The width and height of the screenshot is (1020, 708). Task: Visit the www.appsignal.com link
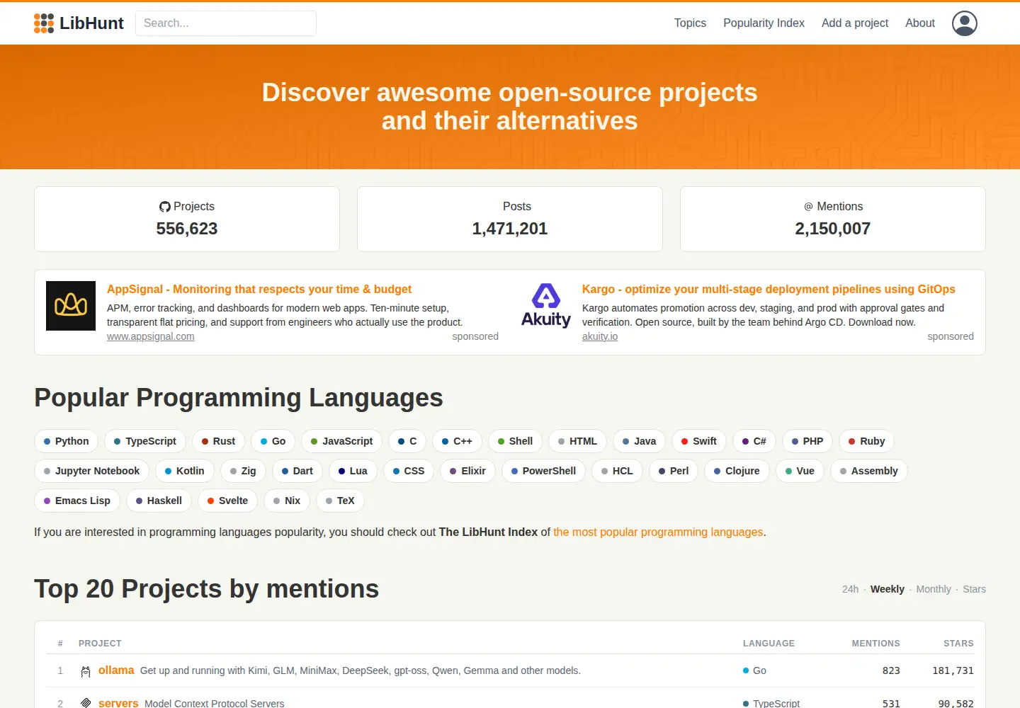tap(150, 337)
